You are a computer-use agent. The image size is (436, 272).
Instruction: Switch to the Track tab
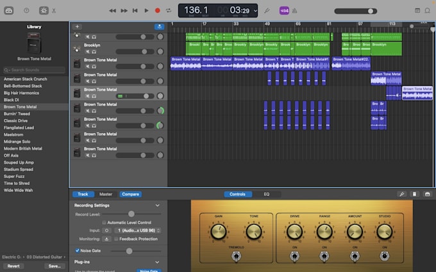pos(83,195)
